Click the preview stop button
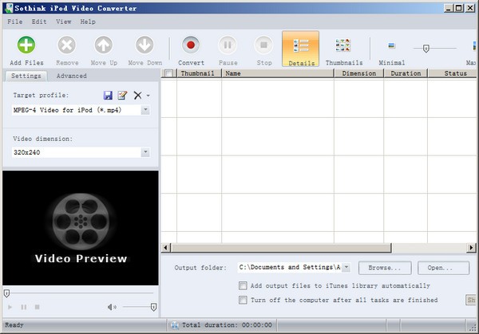479x334 pixels. click(37, 307)
